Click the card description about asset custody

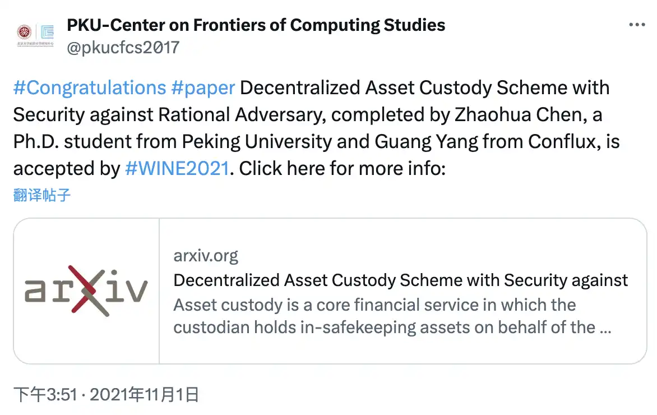click(392, 316)
